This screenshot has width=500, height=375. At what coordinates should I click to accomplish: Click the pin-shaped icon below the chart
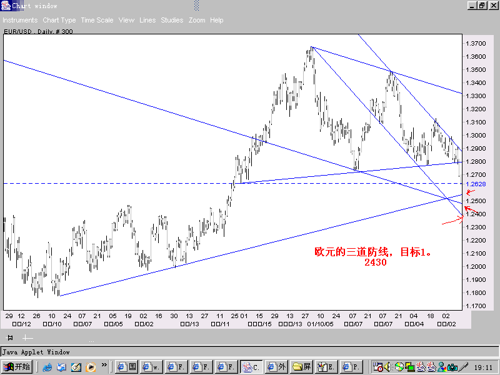pyautogui.click(x=10, y=337)
